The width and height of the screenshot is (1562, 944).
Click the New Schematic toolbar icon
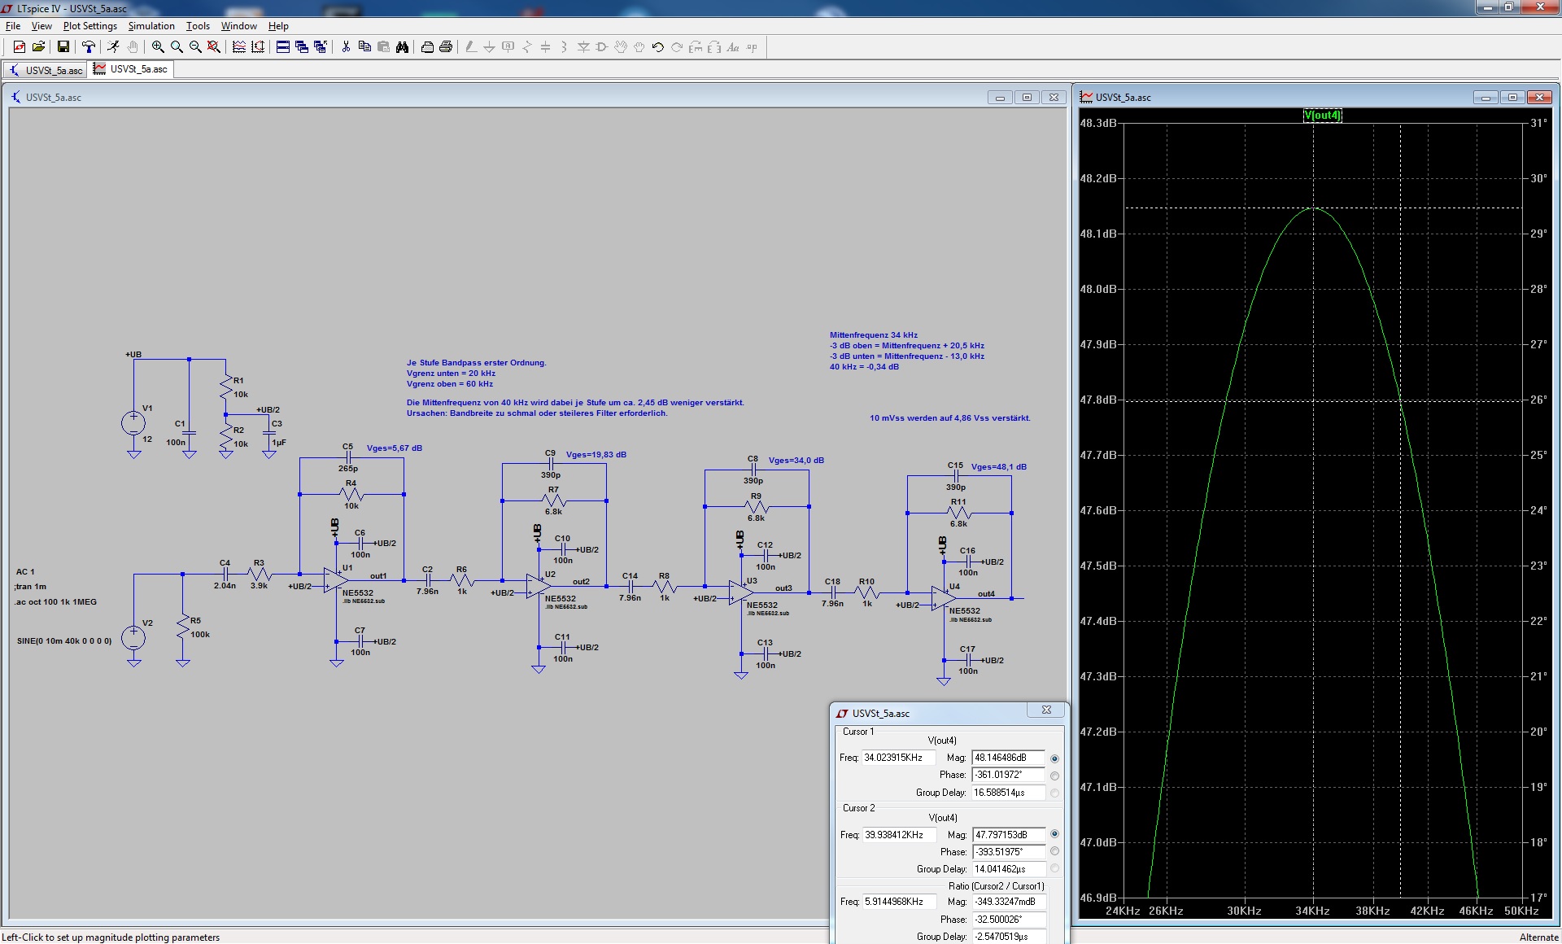[19, 47]
